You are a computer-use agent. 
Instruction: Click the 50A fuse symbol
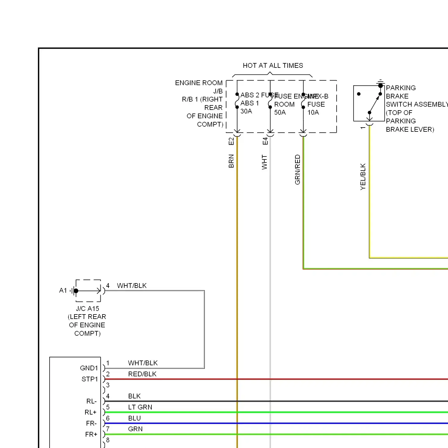[270, 101]
